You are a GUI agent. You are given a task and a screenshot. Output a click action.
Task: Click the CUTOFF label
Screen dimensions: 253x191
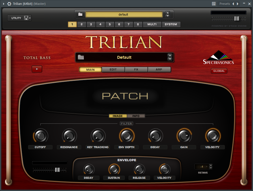[x=40, y=147]
